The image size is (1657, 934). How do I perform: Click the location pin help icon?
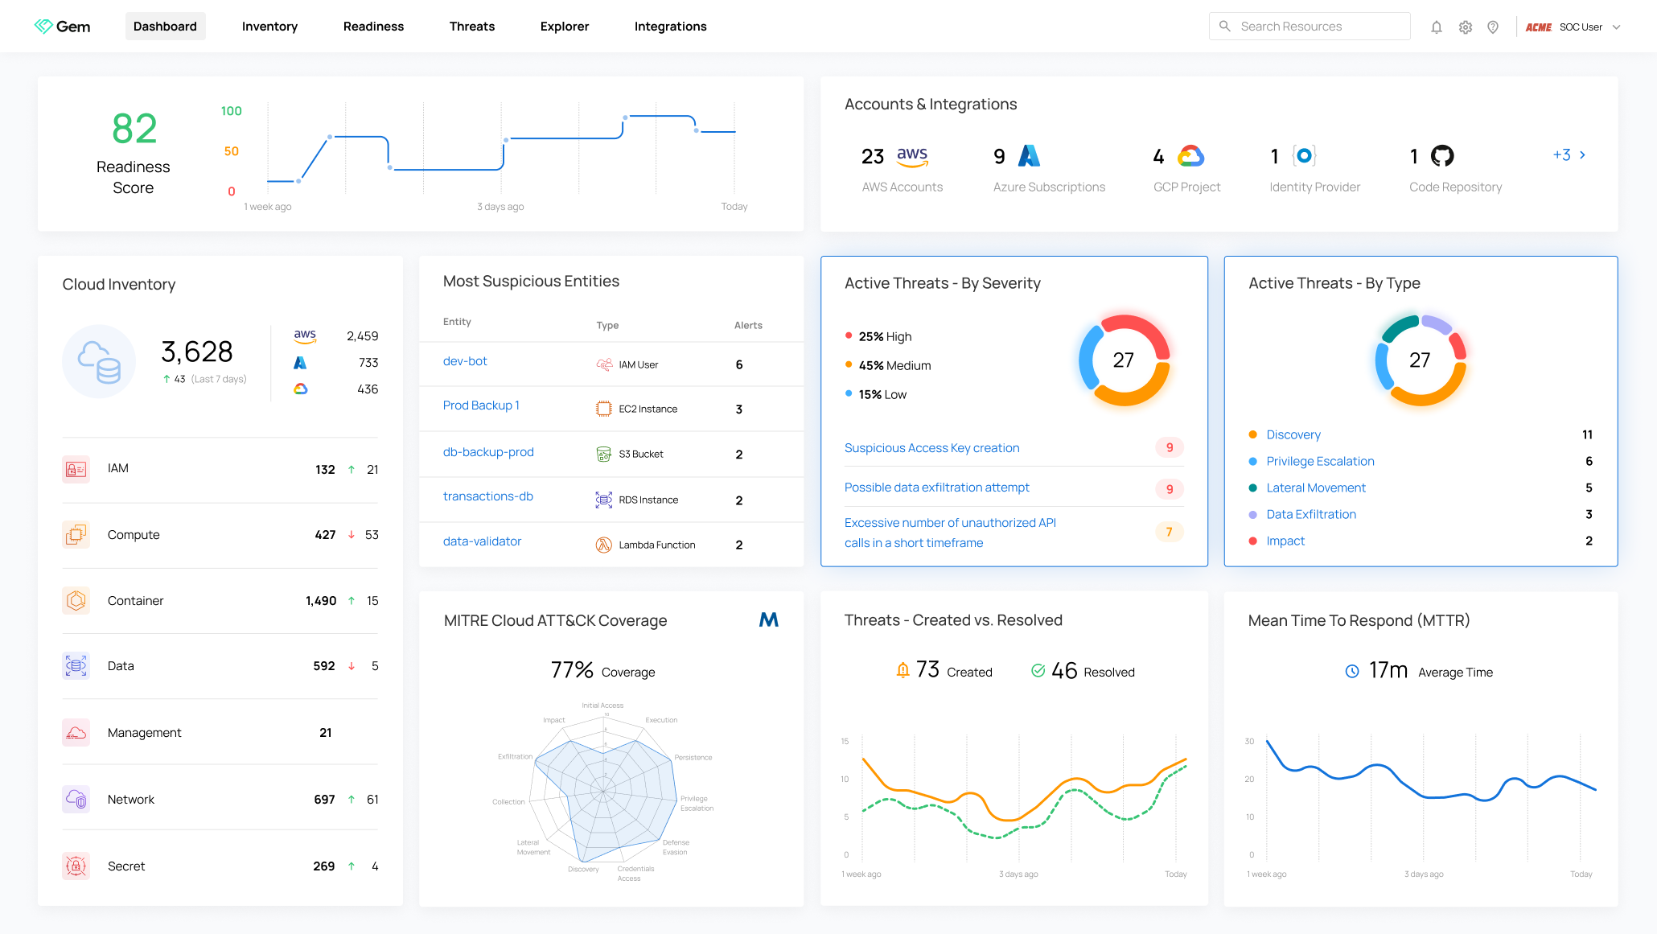1493,27
